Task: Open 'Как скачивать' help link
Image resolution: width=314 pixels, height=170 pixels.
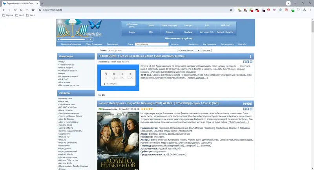Action: (210, 44)
